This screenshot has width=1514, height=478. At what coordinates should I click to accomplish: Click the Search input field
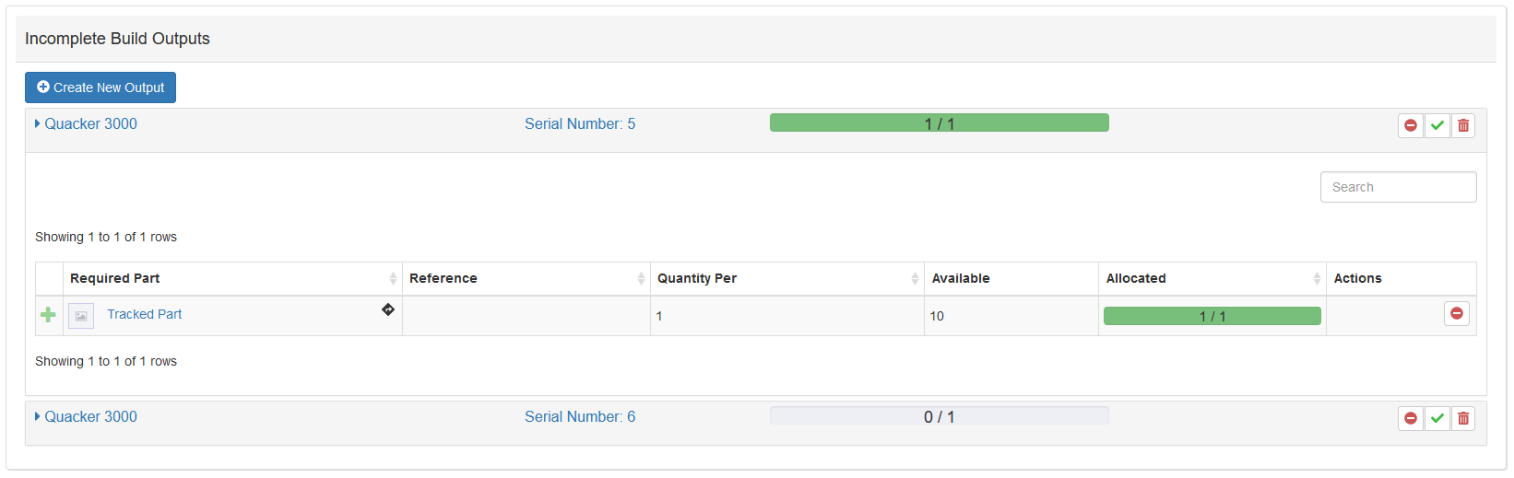click(1398, 187)
